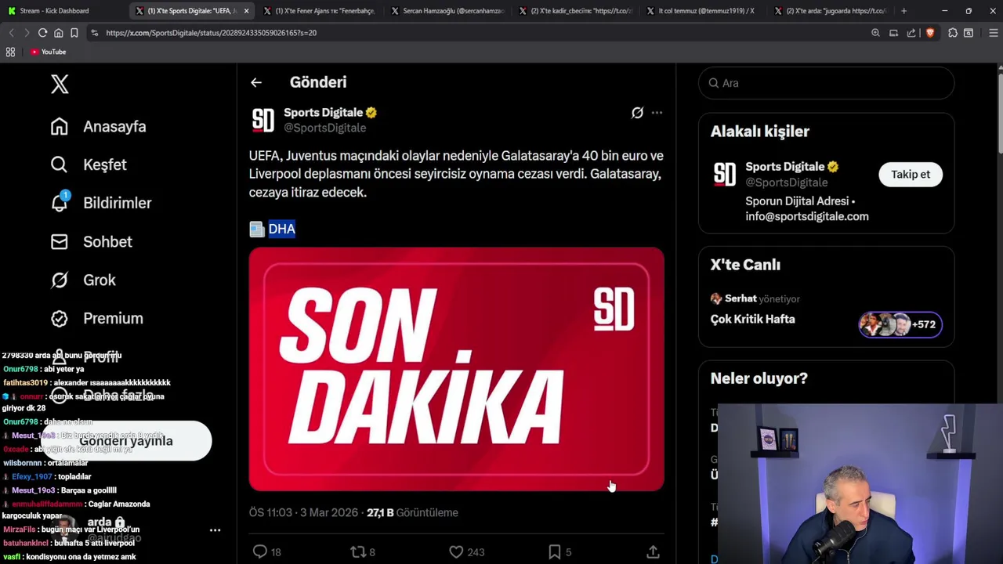1003x564 pixels.
Task: Switch to Sercan Hamzaoğlu tab
Action: (447, 11)
